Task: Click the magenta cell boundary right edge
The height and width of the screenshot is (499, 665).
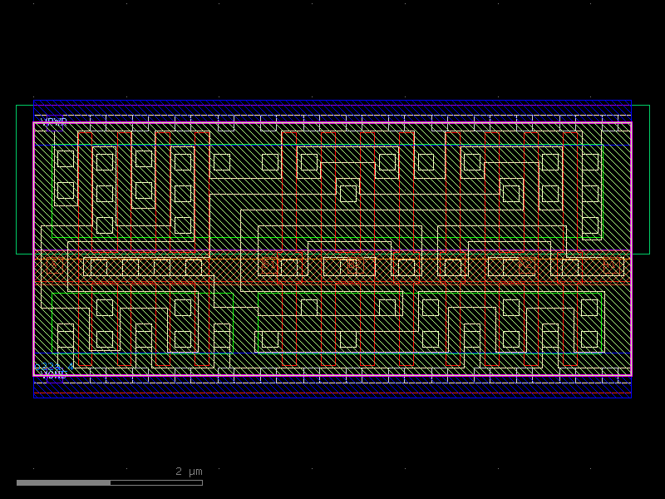Action: (631, 249)
